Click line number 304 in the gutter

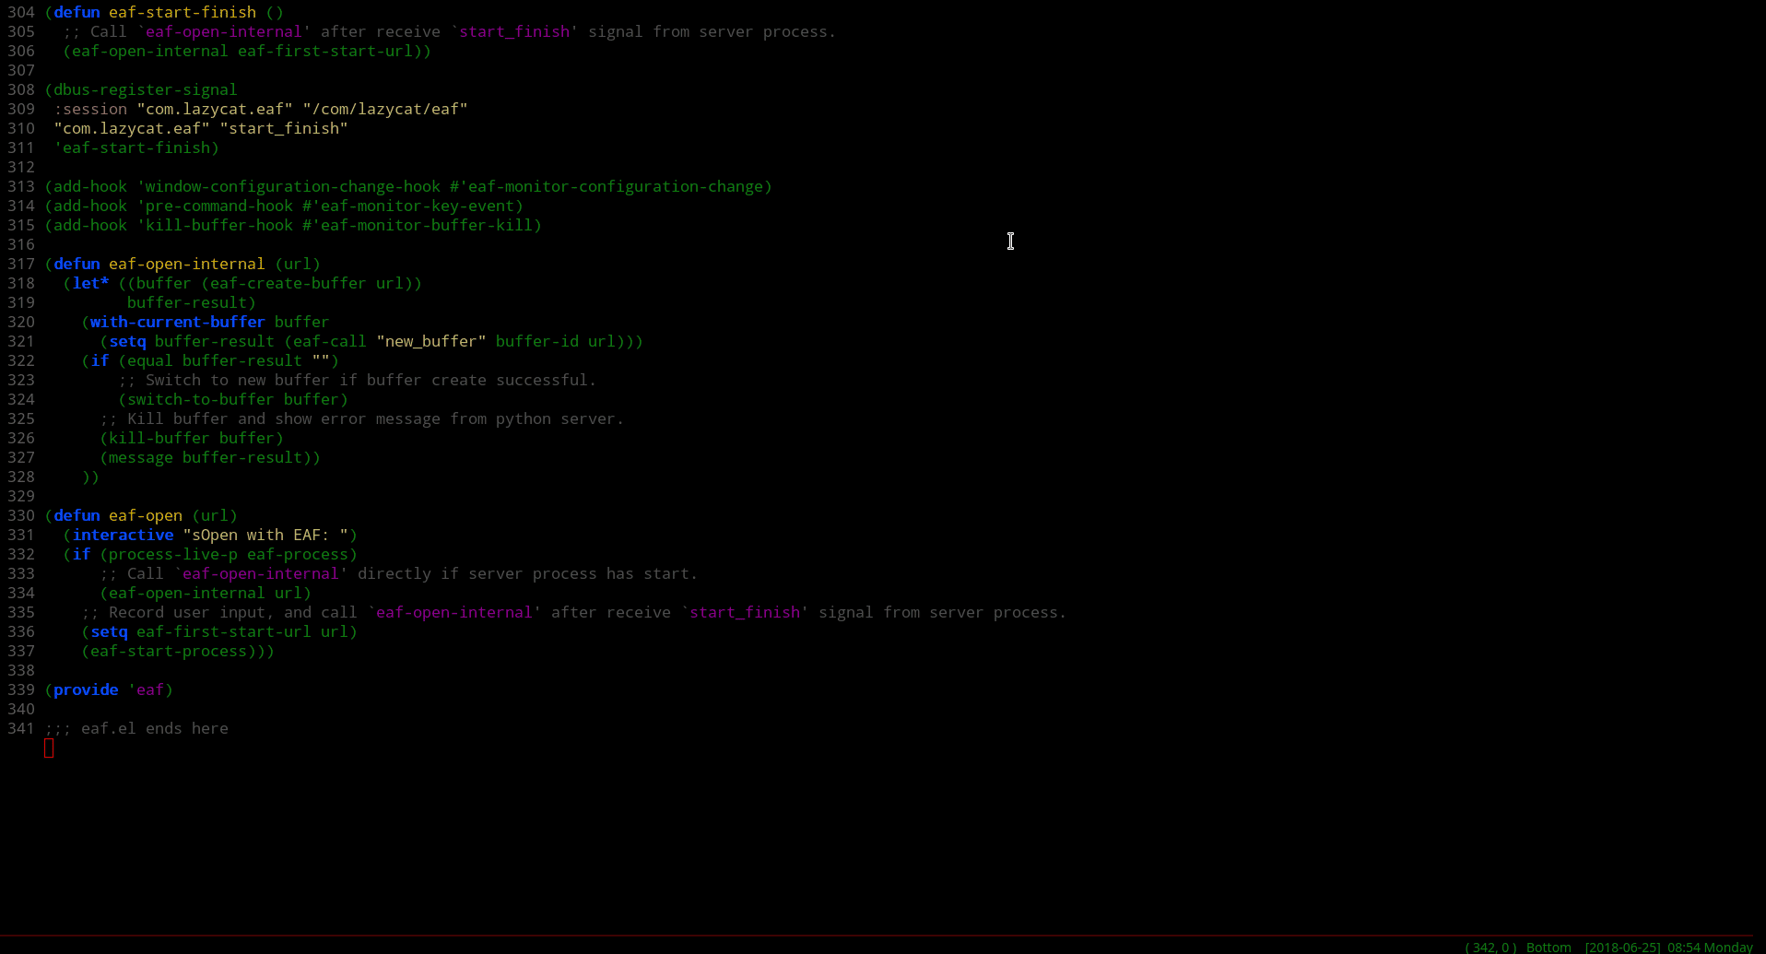pos(21,12)
